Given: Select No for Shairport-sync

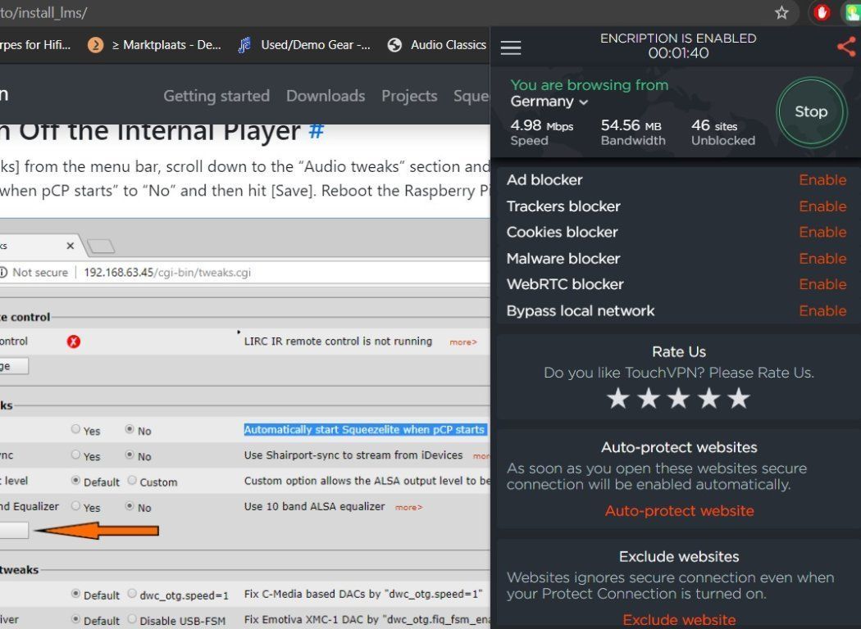Looking at the screenshot, I should (x=130, y=455).
